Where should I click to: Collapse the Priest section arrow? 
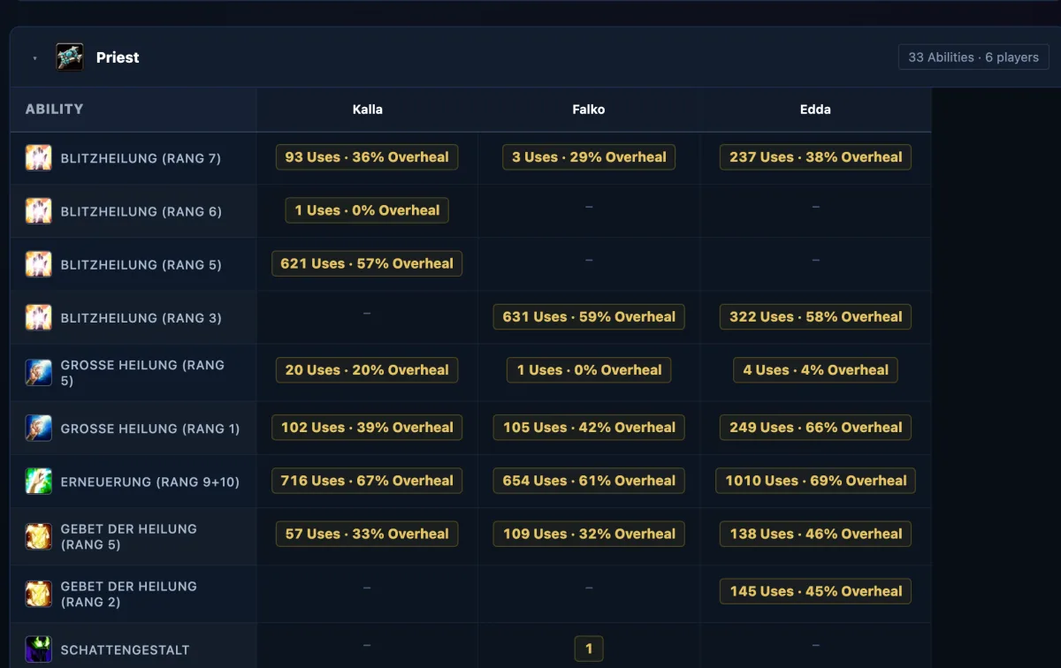pyautogui.click(x=35, y=58)
